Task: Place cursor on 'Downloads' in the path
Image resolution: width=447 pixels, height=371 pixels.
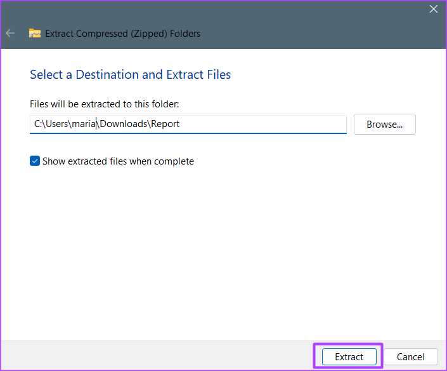Action: pyautogui.click(x=124, y=124)
